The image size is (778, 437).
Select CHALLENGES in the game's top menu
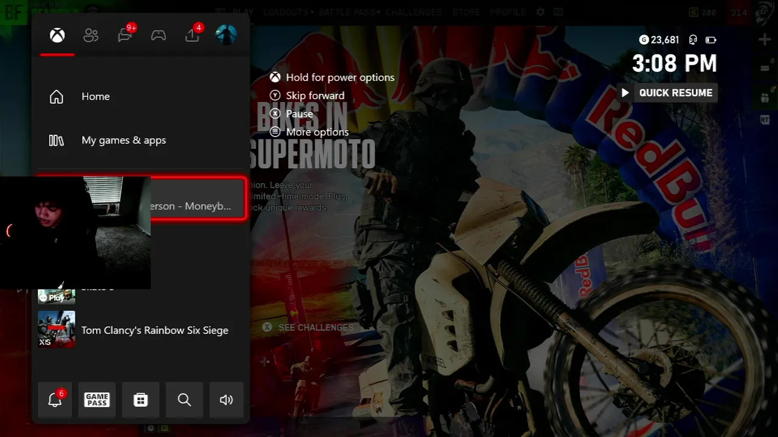[413, 12]
